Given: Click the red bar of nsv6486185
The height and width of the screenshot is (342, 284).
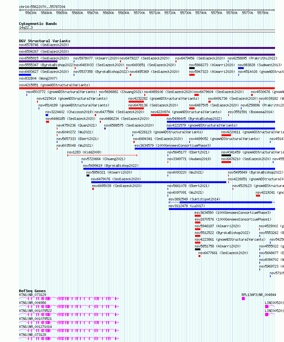Looking at the screenshot, I should (48, 122).
